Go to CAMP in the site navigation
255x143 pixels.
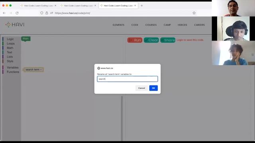click(167, 25)
